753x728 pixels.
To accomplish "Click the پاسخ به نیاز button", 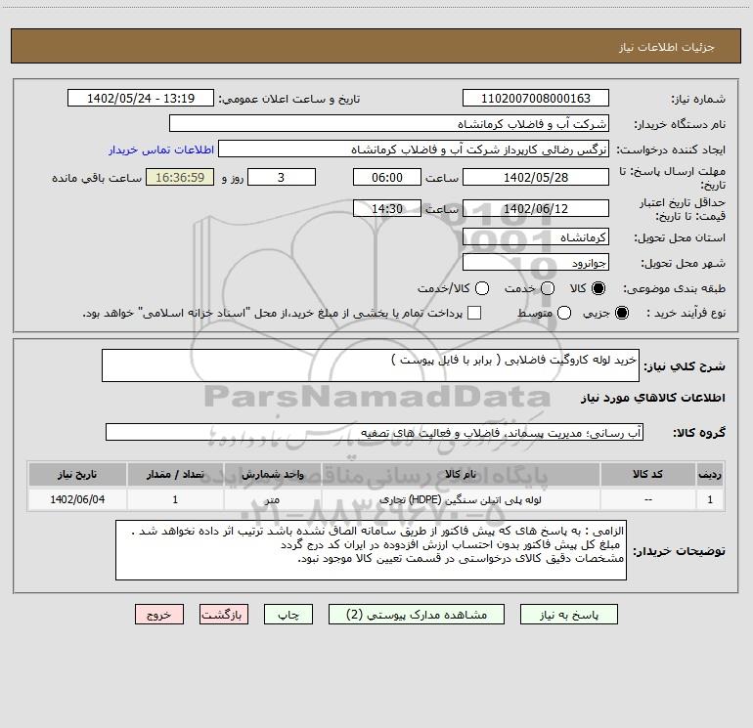I will 569,615.
